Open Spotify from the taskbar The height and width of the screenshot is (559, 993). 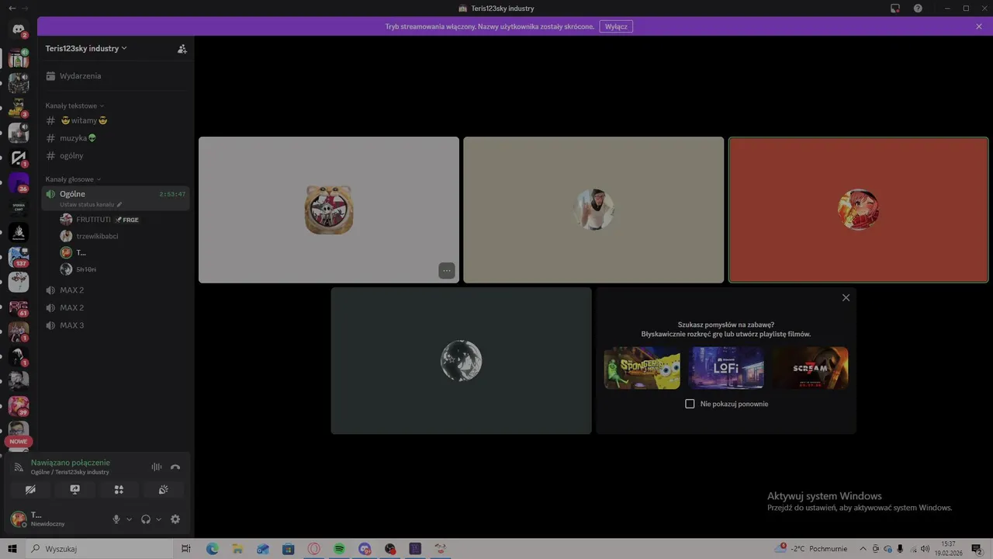[339, 549]
